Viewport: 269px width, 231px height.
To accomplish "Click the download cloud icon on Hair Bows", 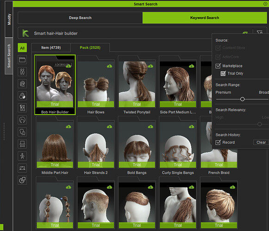I will tap(109, 66).
